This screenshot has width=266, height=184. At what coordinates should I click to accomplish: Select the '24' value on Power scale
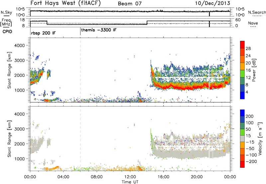point(248,56)
